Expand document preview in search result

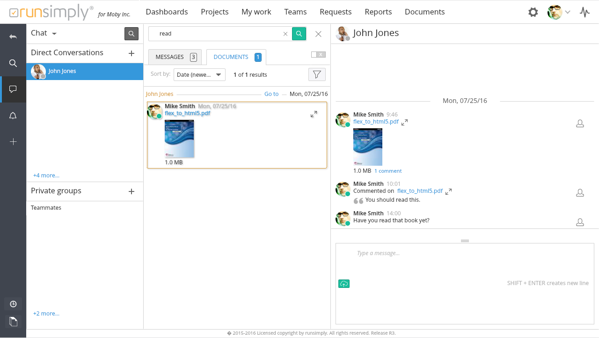[314, 114]
